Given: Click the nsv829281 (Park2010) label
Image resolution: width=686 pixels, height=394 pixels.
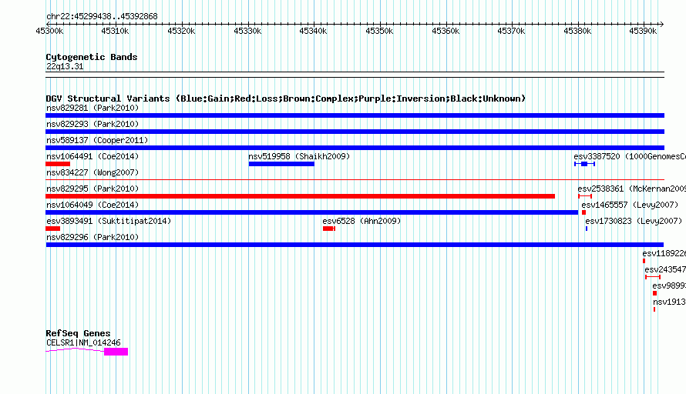Looking at the screenshot, I should 92,108.
